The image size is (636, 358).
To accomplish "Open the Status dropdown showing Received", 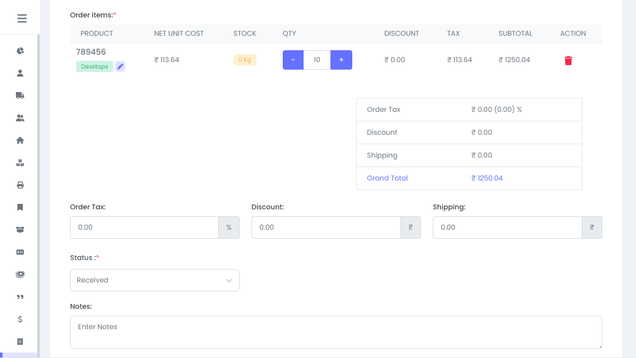I will (154, 280).
